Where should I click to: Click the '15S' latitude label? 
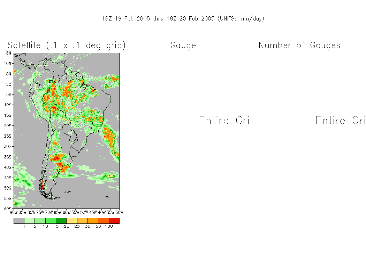[7, 115]
